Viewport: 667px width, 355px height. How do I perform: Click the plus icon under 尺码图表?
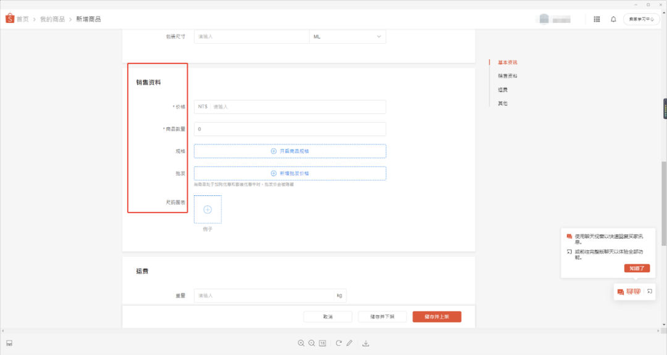tap(208, 209)
